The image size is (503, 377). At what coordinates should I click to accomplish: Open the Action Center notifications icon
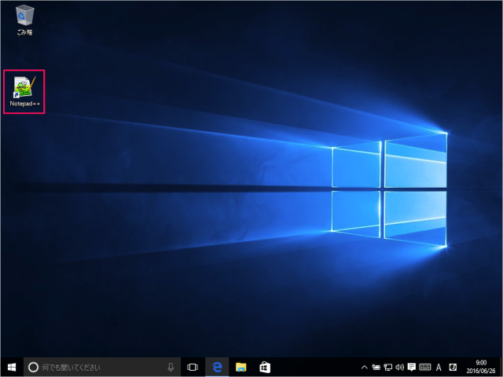click(412, 368)
